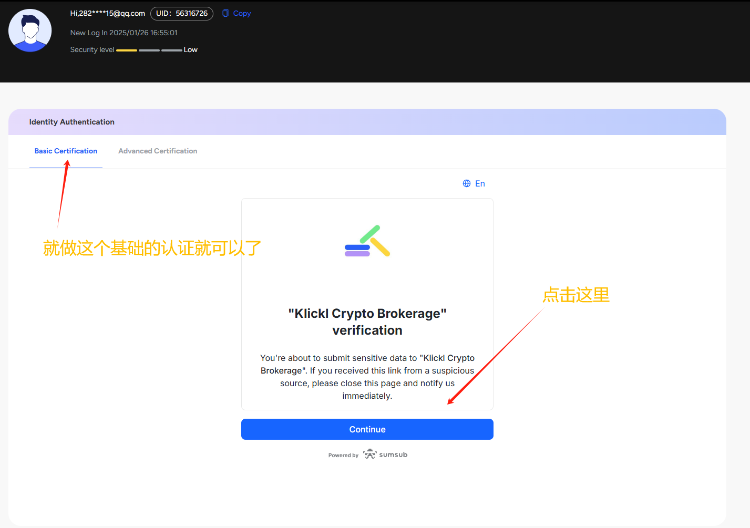The width and height of the screenshot is (750, 528).
Task: Click the New Log In timestamp
Action: (124, 33)
